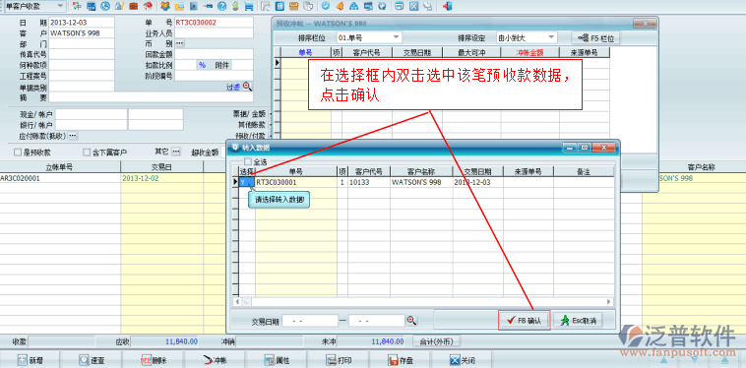746x368 pixels.
Task: Tick the 是预收款 checkbox
Action: coord(18,153)
